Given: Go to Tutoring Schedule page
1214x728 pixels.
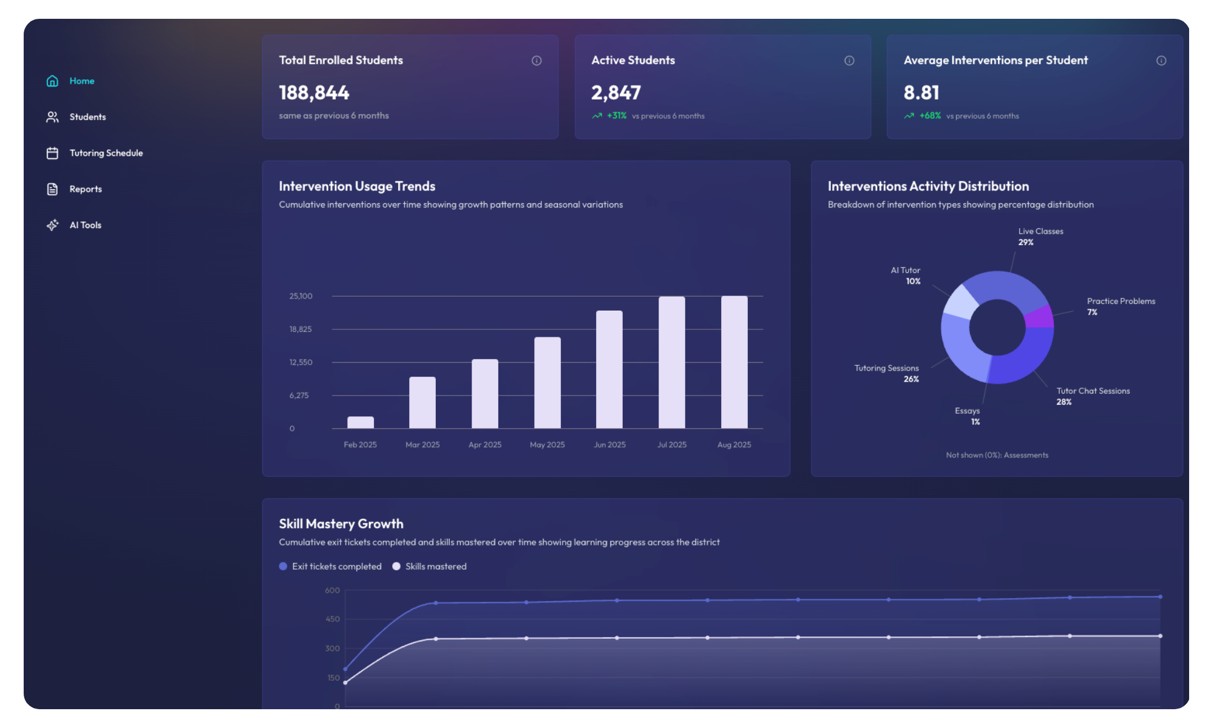Looking at the screenshot, I should (x=106, y=153).
